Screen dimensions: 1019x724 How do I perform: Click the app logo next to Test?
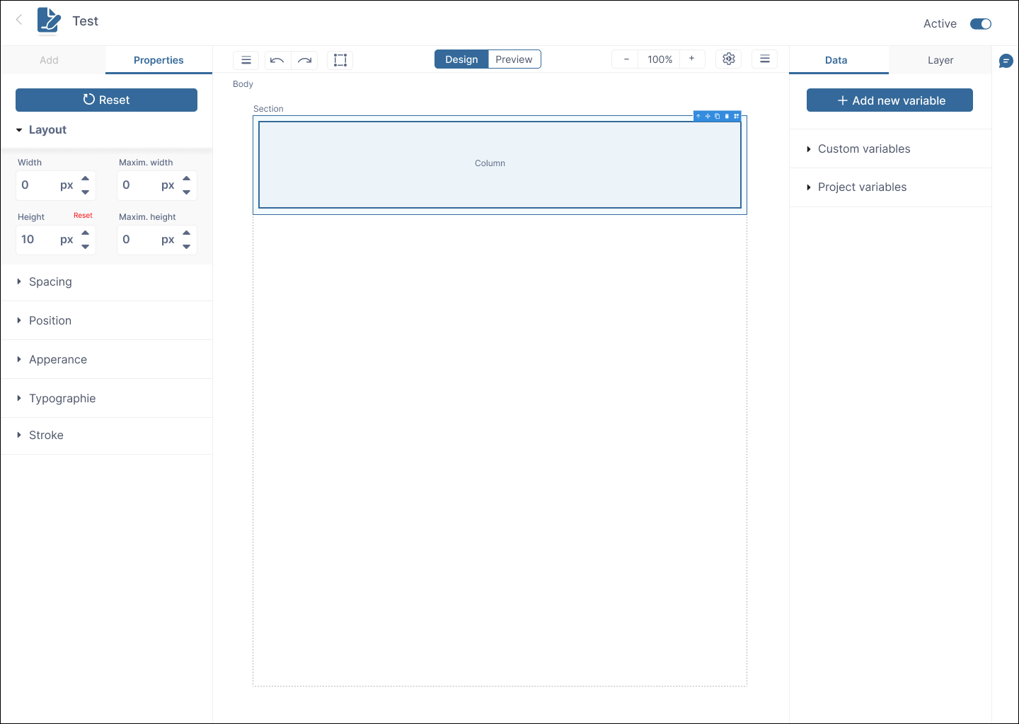[x=49, y=21]
